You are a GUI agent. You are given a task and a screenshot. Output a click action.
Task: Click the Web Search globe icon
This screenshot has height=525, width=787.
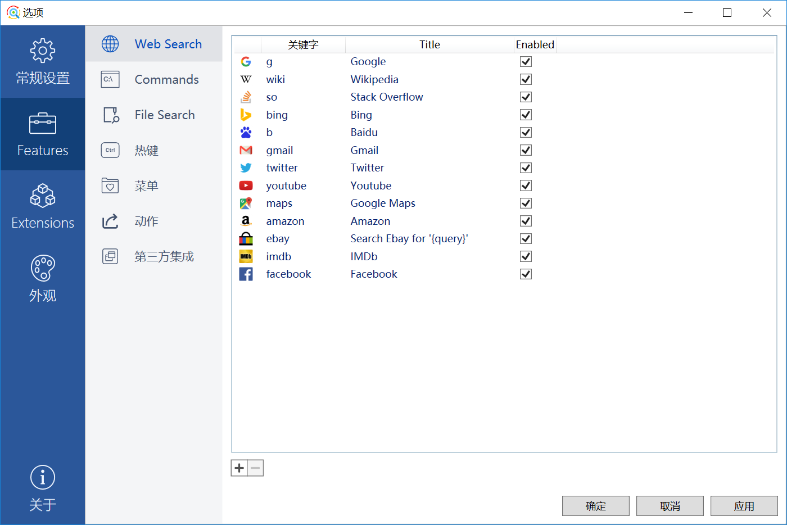pyautogui.click(x=110, y=44)
